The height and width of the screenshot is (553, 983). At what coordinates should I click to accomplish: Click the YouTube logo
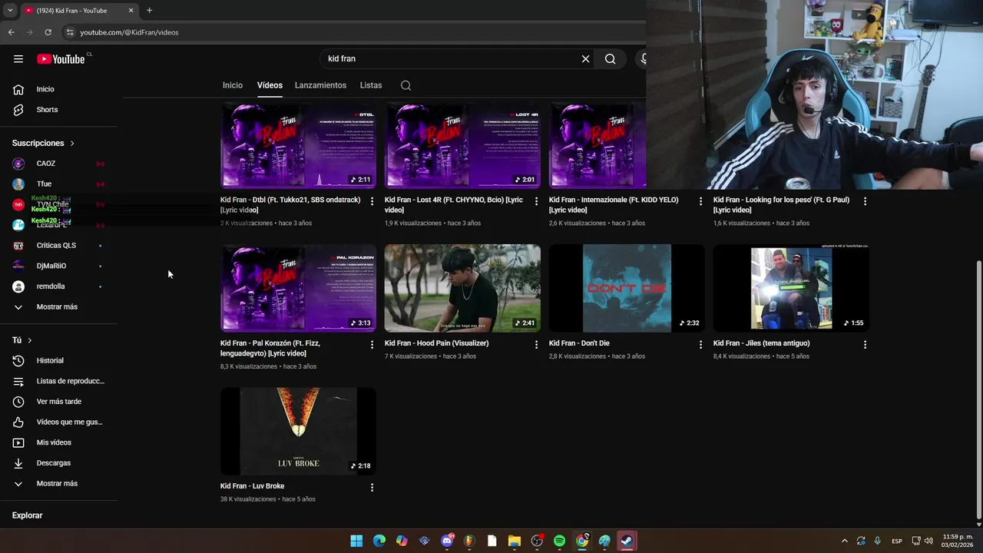pyautogui.click(x=61, y=59)
